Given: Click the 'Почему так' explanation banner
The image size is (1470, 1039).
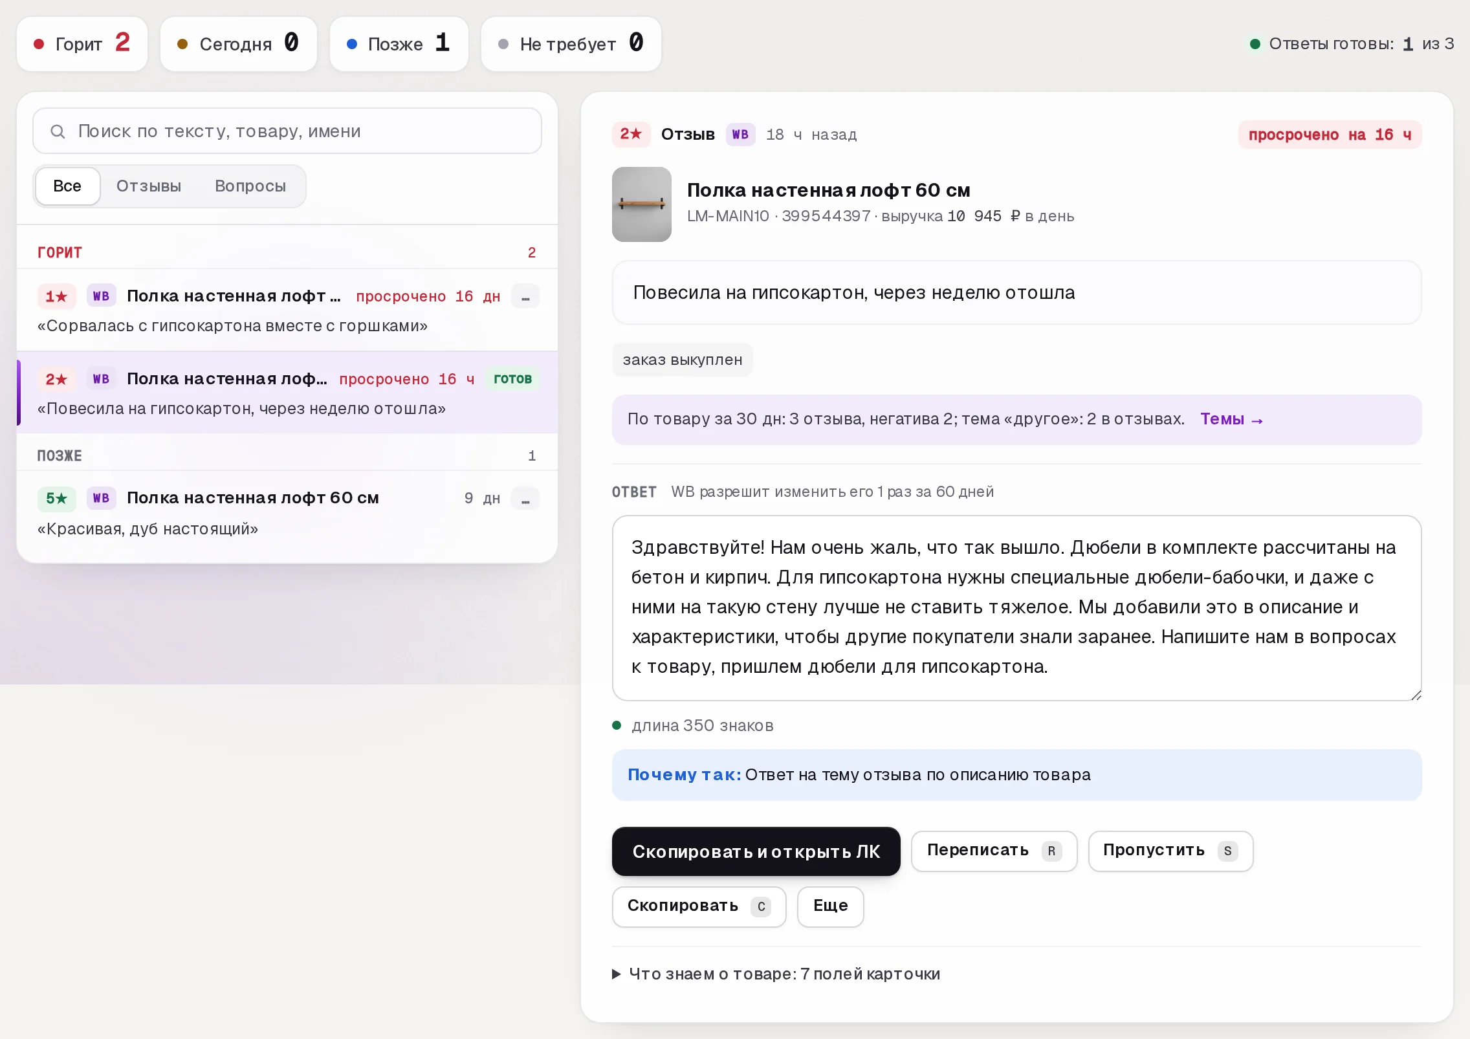Looking at the screenshot, I should pos(1017,775).
